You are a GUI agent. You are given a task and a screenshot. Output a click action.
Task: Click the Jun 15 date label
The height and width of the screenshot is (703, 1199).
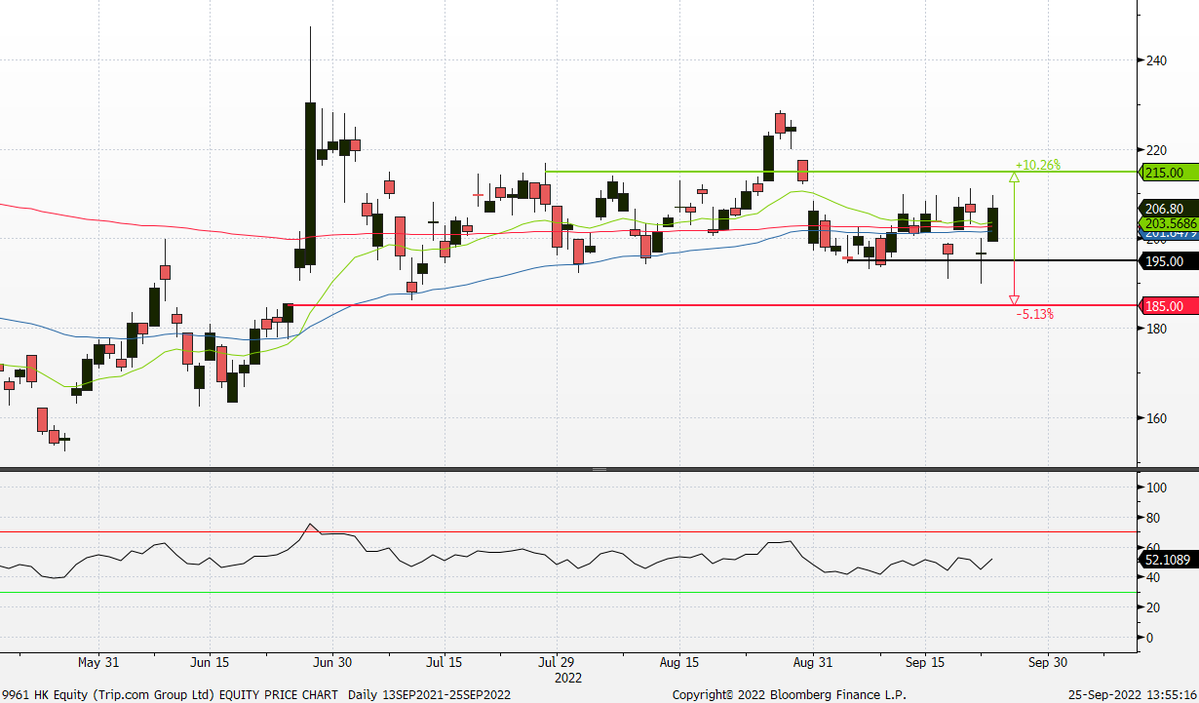[x=210, y=662]
